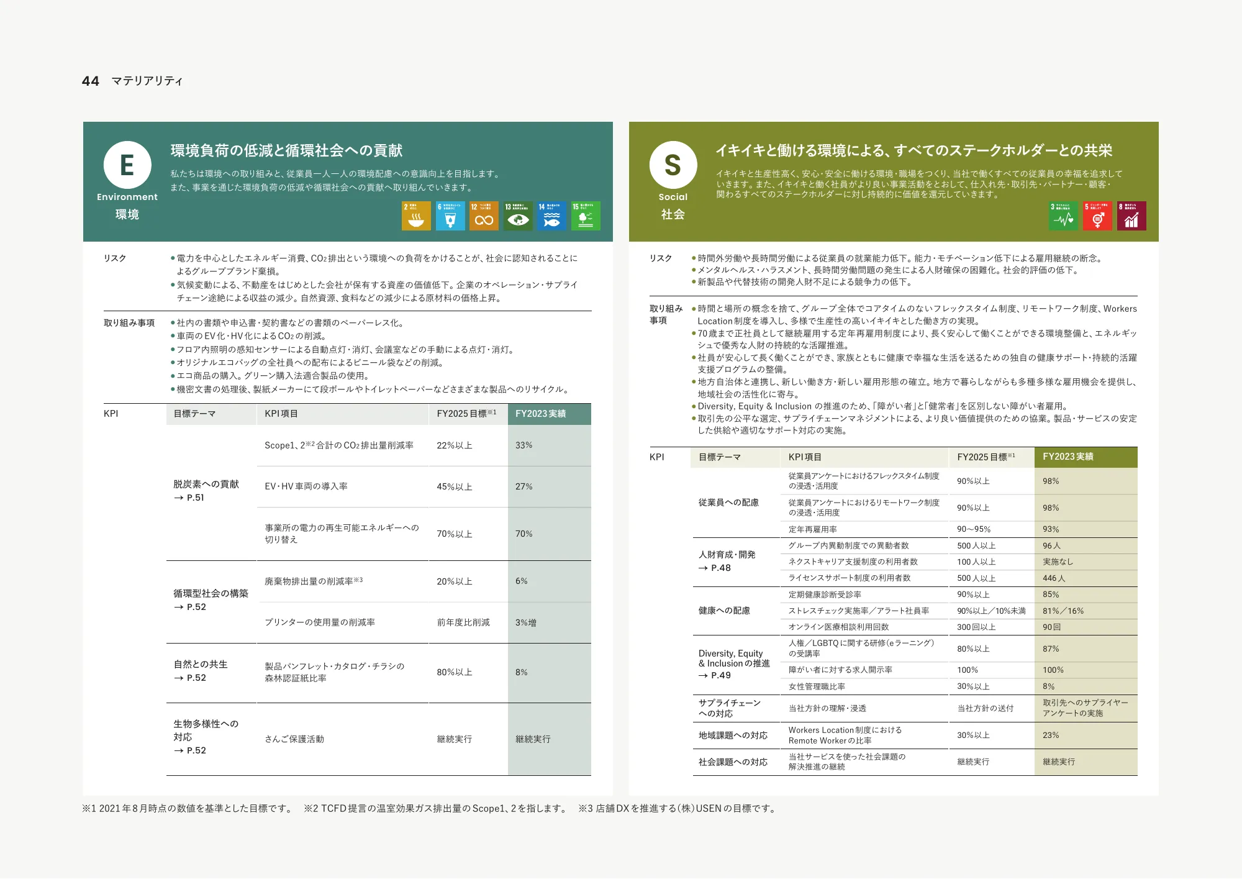Click the ※3 footnote about USEN target
1242x879 pixels.
[678, 808]
